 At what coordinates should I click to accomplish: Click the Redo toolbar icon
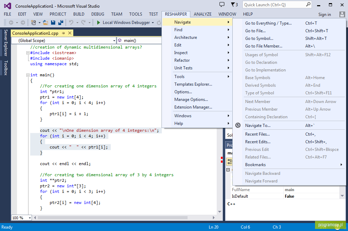click(83, 23)
